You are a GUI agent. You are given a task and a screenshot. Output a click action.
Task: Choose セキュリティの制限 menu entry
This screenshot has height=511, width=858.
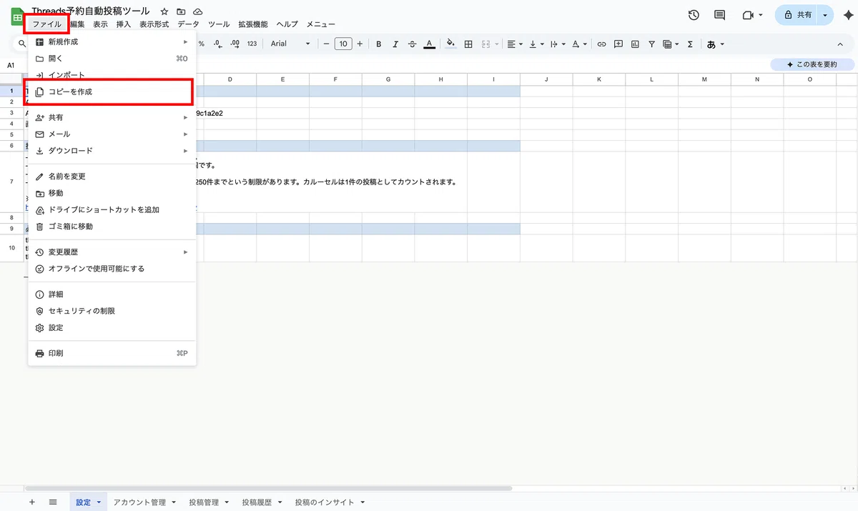point(112,311)
